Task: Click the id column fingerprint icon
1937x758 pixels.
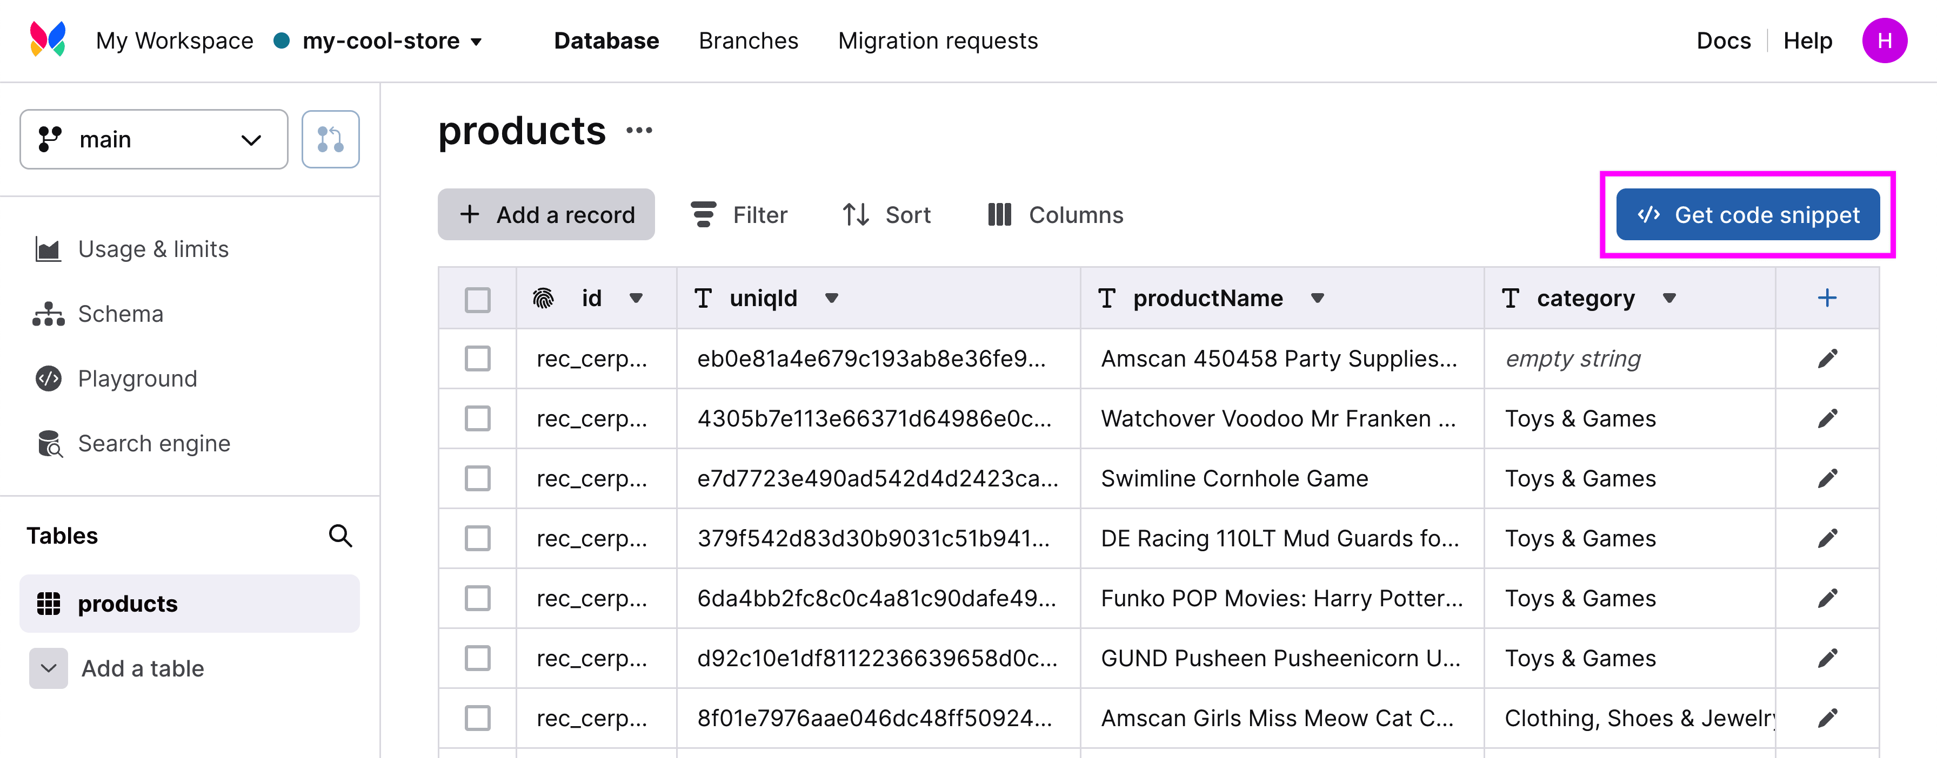Action: coord(543,298)
